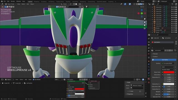Click the Select menu in 3D viewport header

coord(23,4)
